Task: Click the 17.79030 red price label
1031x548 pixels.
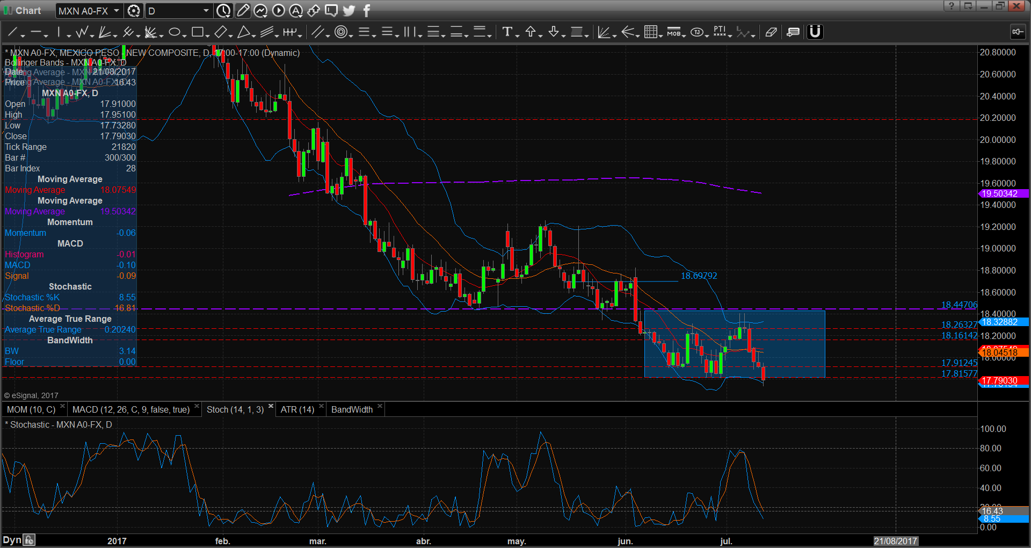Action: [x=1004, y=380]
